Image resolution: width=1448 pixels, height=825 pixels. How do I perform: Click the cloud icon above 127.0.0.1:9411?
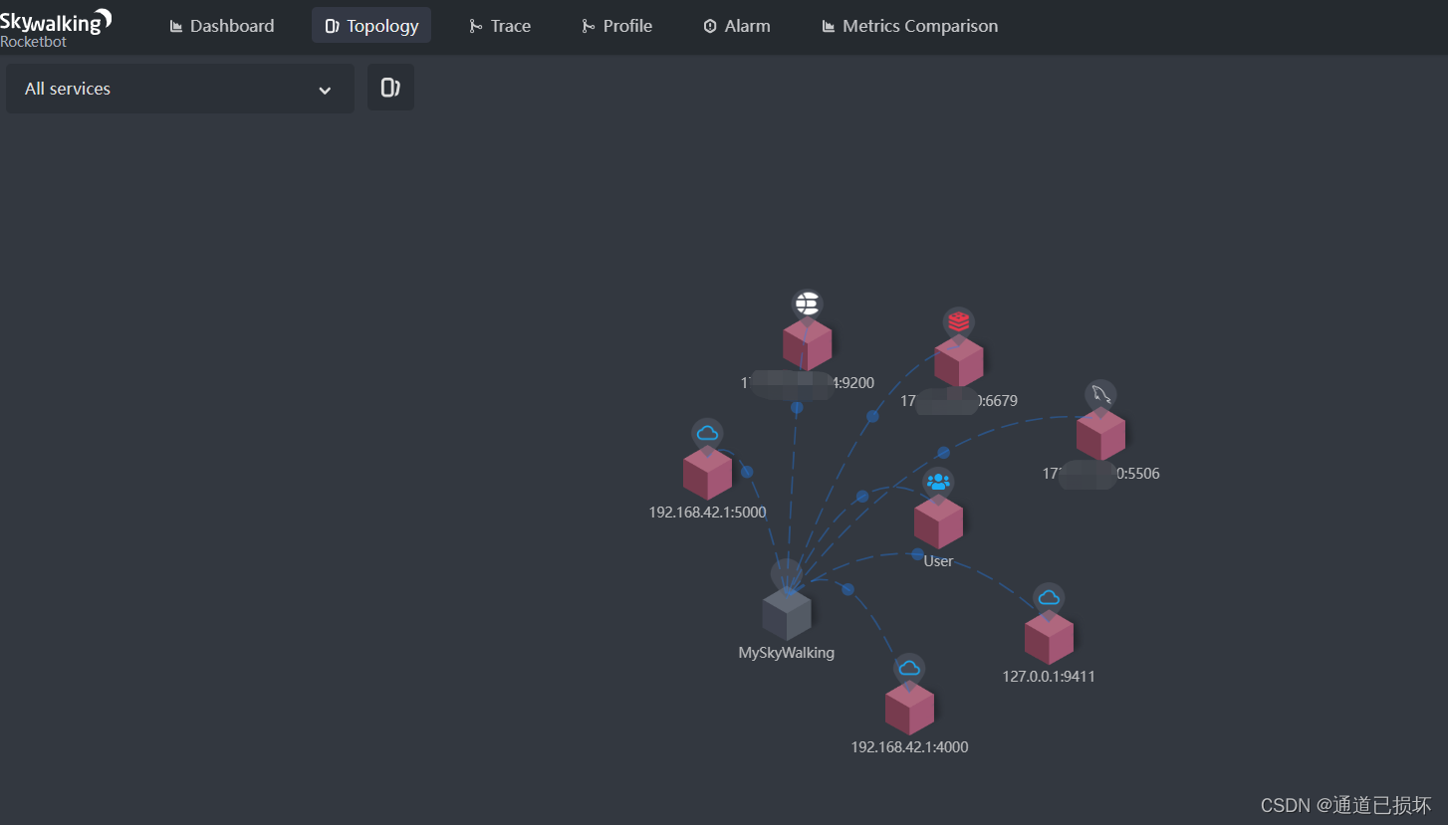(x=1049, y=598)
